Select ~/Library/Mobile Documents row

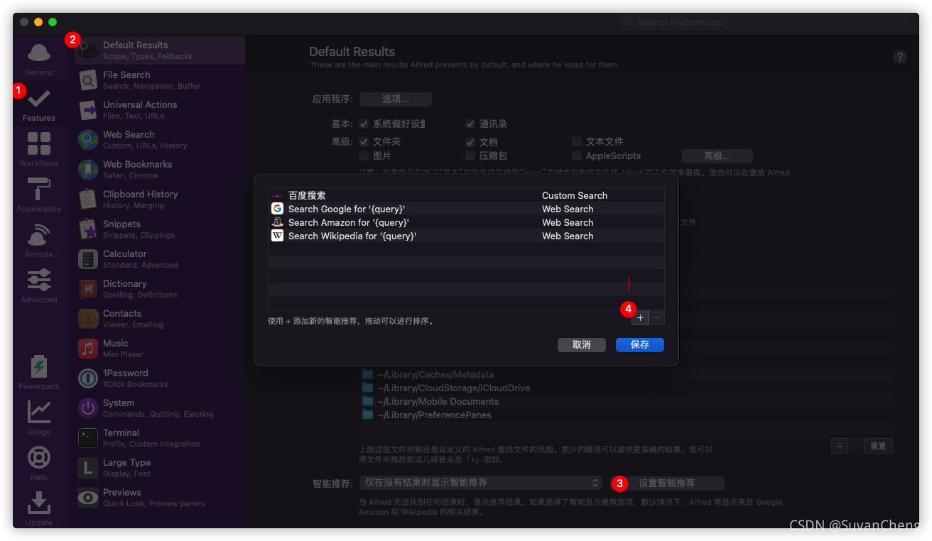[x=625, y=401]
